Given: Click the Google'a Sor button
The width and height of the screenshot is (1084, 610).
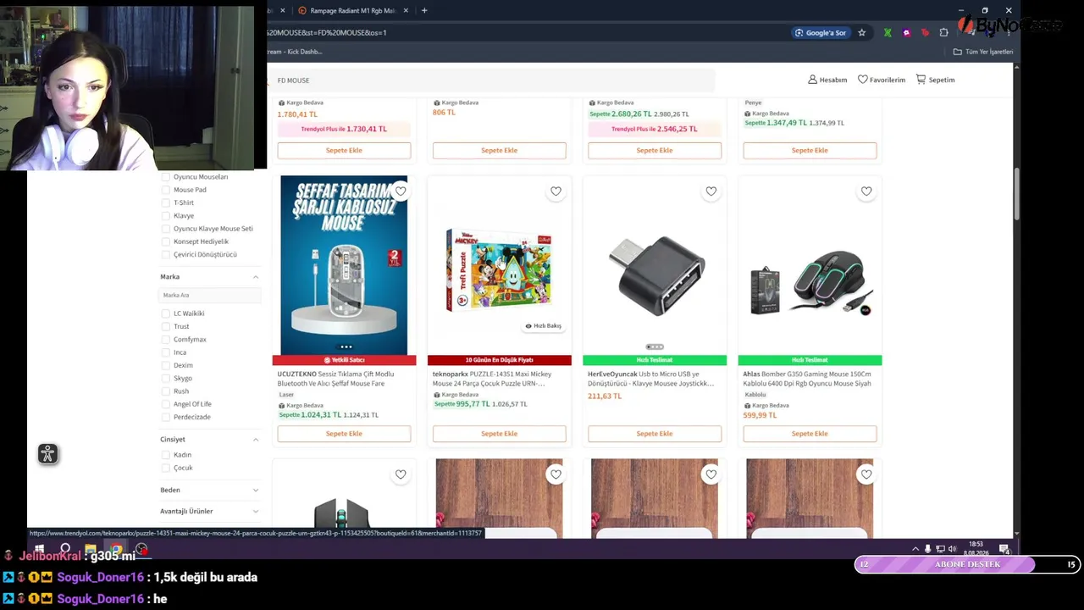Looking at the screenshot, I should [821, 33].
